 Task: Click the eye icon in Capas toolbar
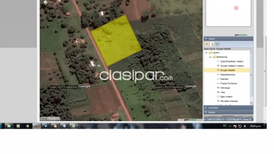207,44
